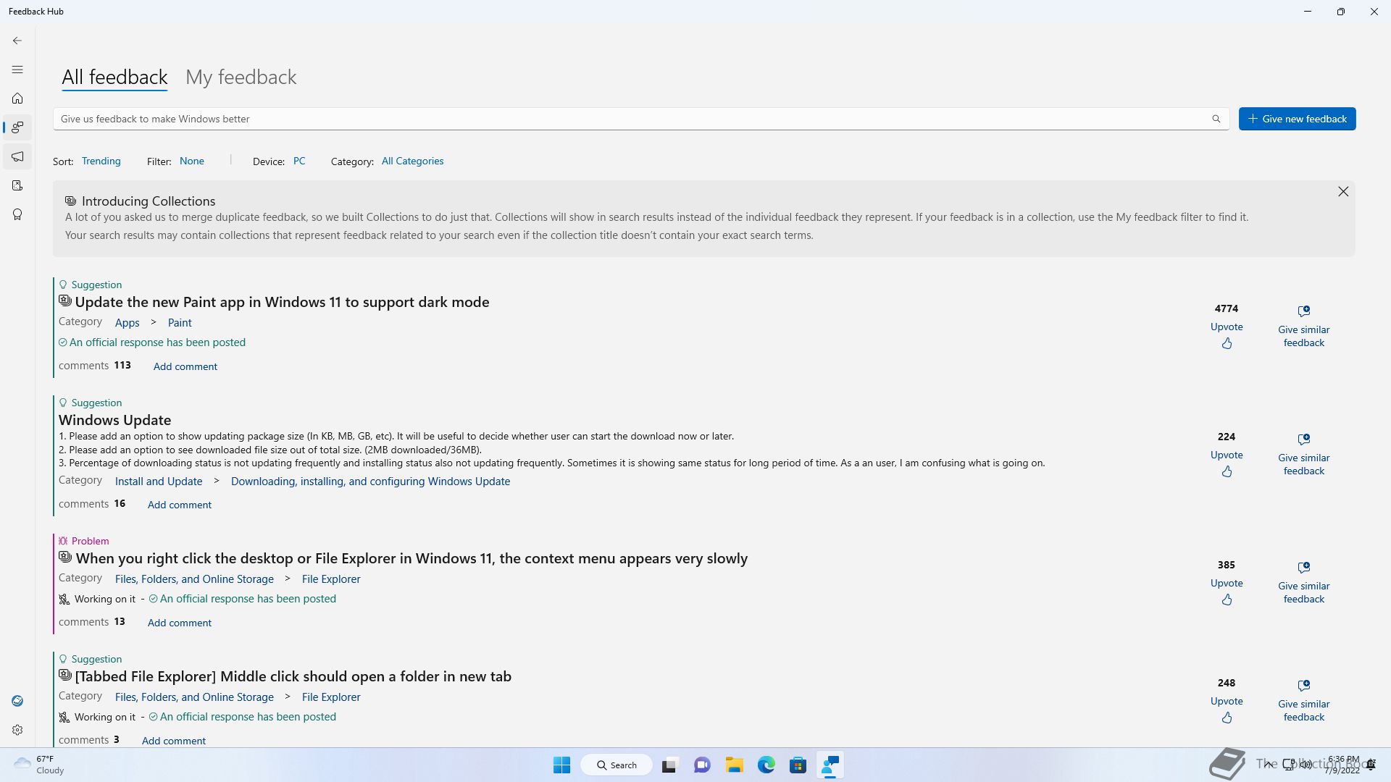Add comment on Windows Update suggestion
This screenshot has height=782, width=1391.
pos(180,505)
